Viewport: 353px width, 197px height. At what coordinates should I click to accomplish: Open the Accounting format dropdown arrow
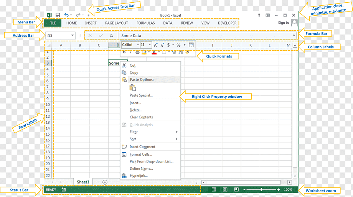tap(173, 45)
